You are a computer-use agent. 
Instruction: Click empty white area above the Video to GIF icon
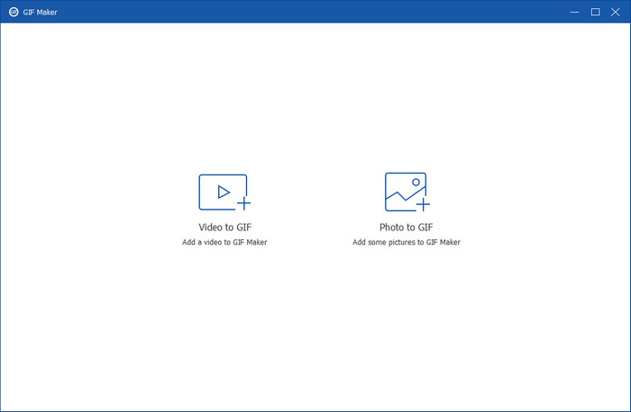224,108
